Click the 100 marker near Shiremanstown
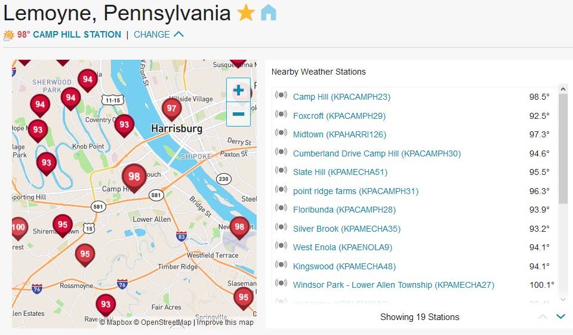Viewport: 573px width, 335px height. click(19, 228)
